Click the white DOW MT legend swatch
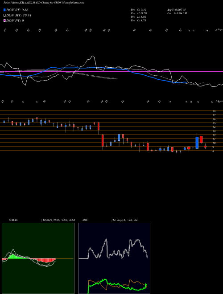Image resolution: width=223 pixels, height=294 pixels. pyautogui.click(x=4, y=16)
